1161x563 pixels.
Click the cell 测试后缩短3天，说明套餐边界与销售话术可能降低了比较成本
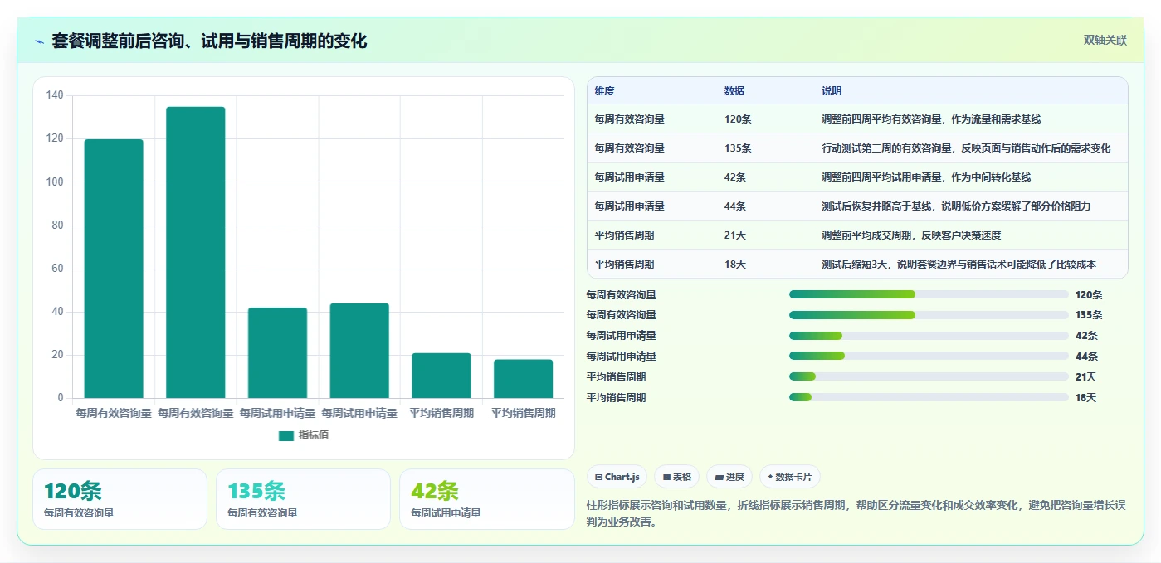(x=959, y=265)
